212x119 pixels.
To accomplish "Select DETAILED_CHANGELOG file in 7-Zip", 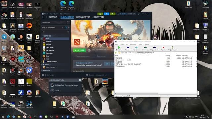I will pos(124,60).
